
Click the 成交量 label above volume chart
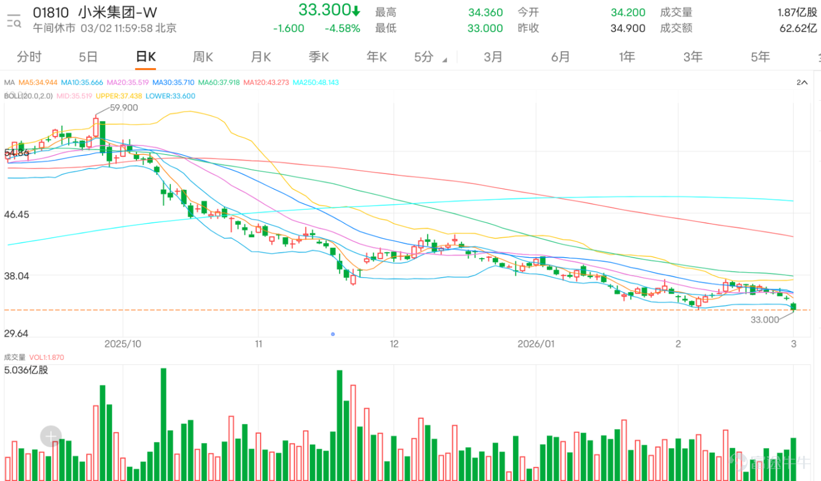15,357
